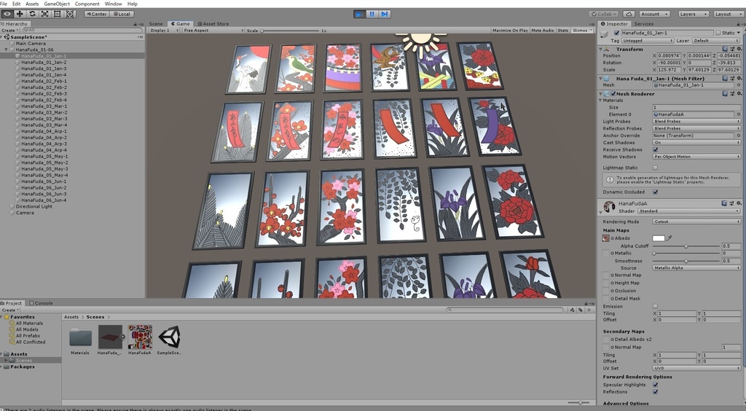Toggle the Mesh Renderer enabled checkbox
Viewport: 746px width, 411px height.
coord(613,94)
